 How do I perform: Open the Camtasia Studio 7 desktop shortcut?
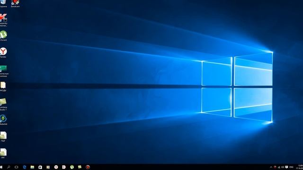(x=3, y=104)
